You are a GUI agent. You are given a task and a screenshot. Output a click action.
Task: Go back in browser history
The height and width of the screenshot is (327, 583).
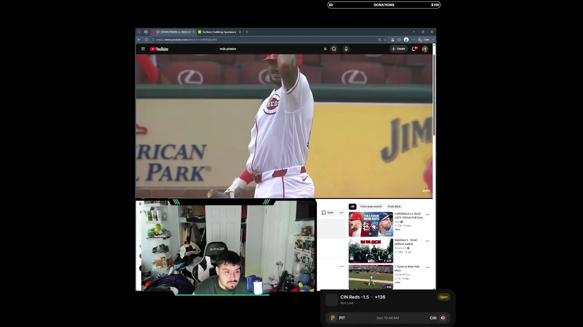point(139,40)
